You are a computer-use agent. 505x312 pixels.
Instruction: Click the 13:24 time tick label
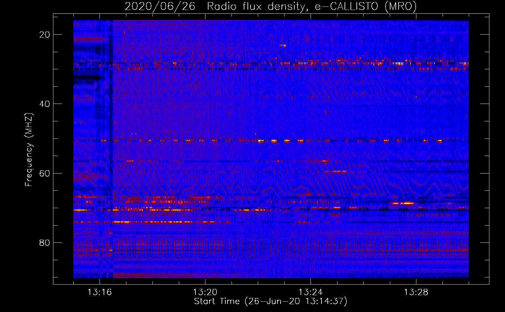[311, 292]
